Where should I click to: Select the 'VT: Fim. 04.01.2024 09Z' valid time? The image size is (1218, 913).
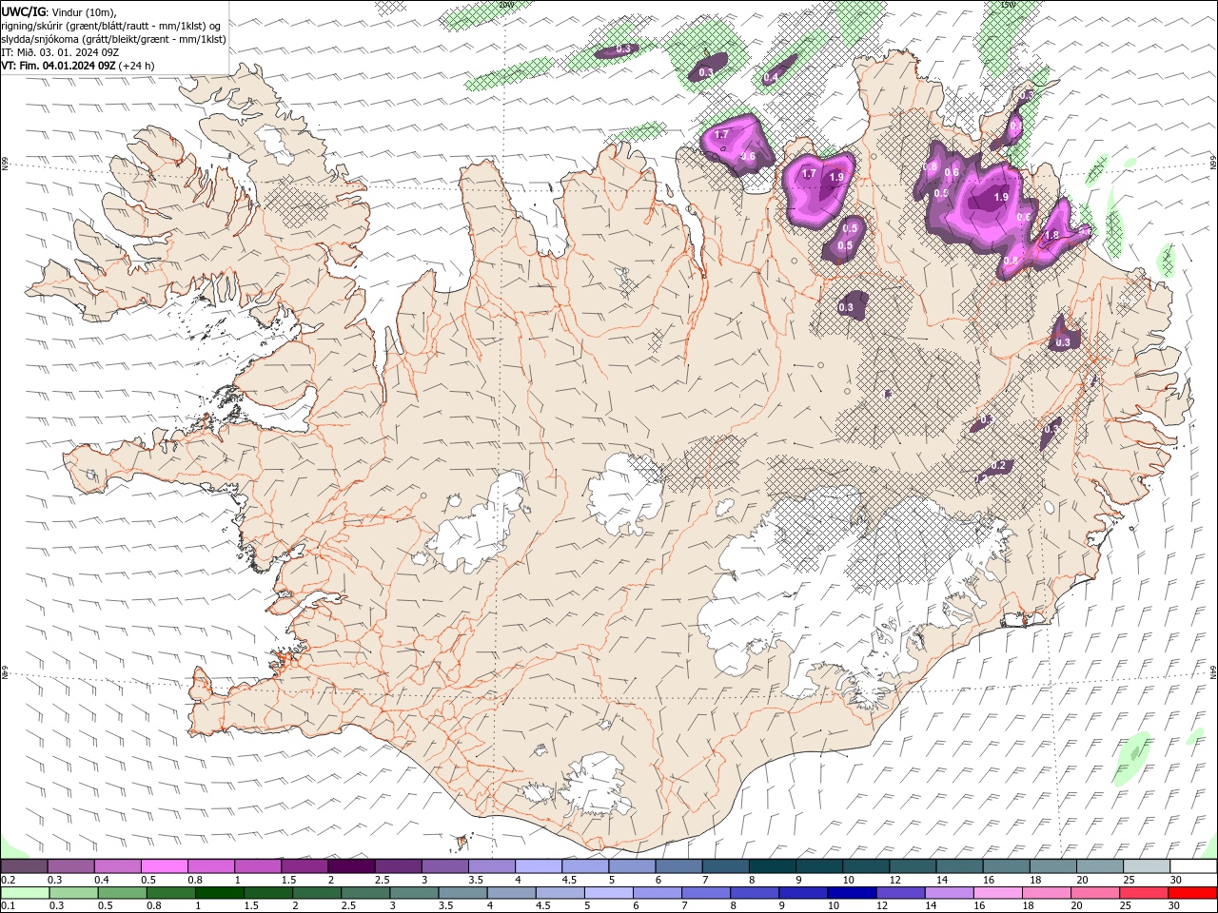pyautogui.click(x=59, y=66)
